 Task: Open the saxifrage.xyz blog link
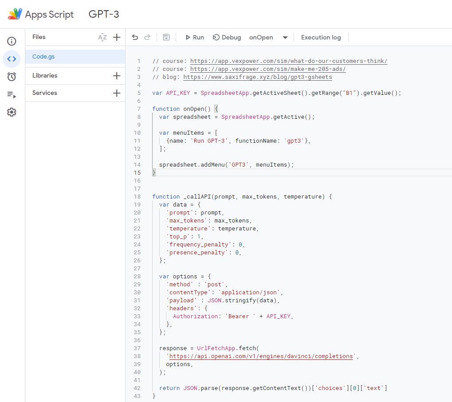tap(258, 77)
